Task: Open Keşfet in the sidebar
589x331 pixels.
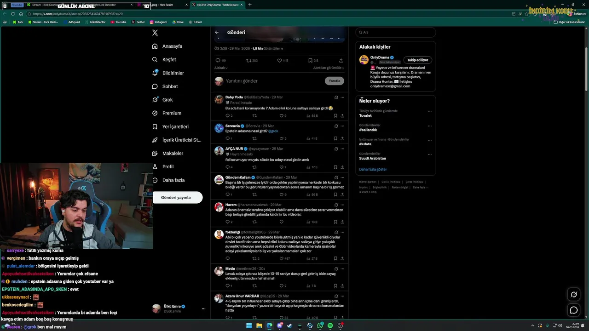Action: click(164, 59)
